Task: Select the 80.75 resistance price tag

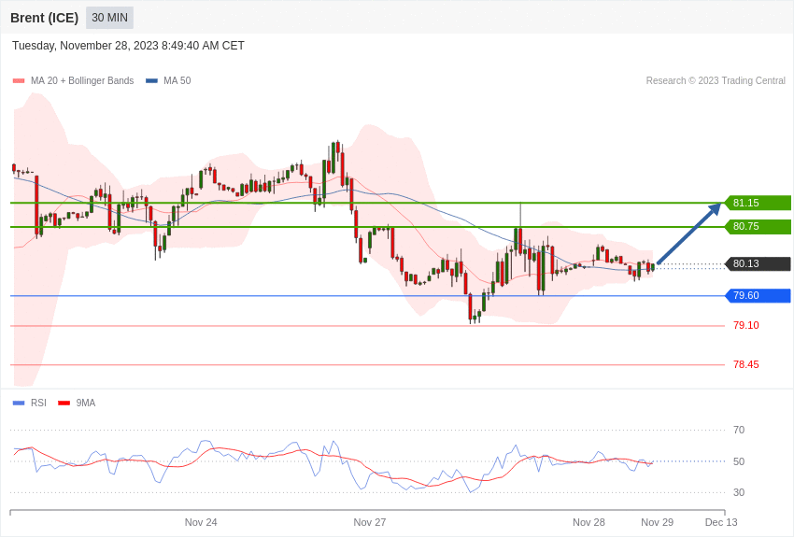Action: tap(759, 226)
